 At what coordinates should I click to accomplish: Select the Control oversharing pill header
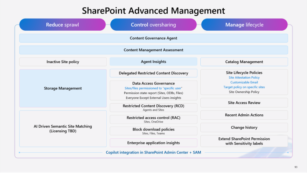click(153, 25)
